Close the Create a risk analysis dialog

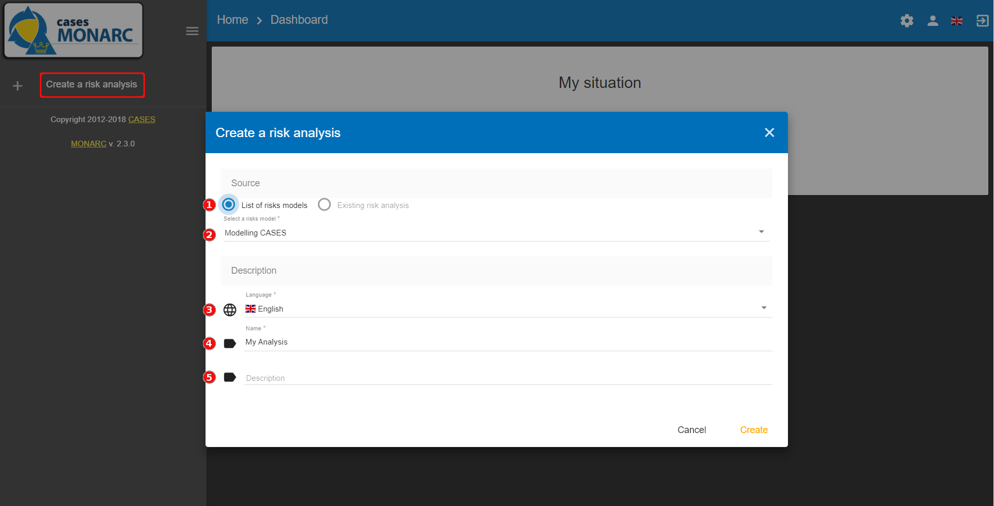coord(769,132)
